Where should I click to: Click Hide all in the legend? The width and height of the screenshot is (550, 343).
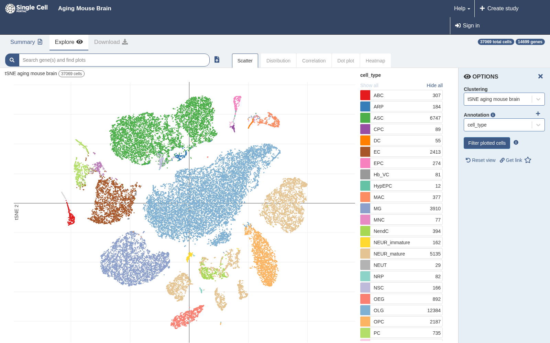coord(434,85)
